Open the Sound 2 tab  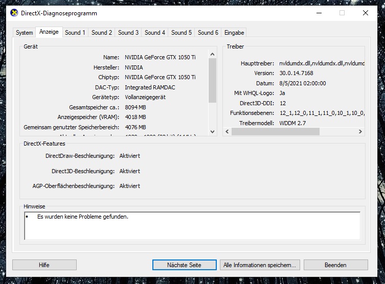pos(102,33)
